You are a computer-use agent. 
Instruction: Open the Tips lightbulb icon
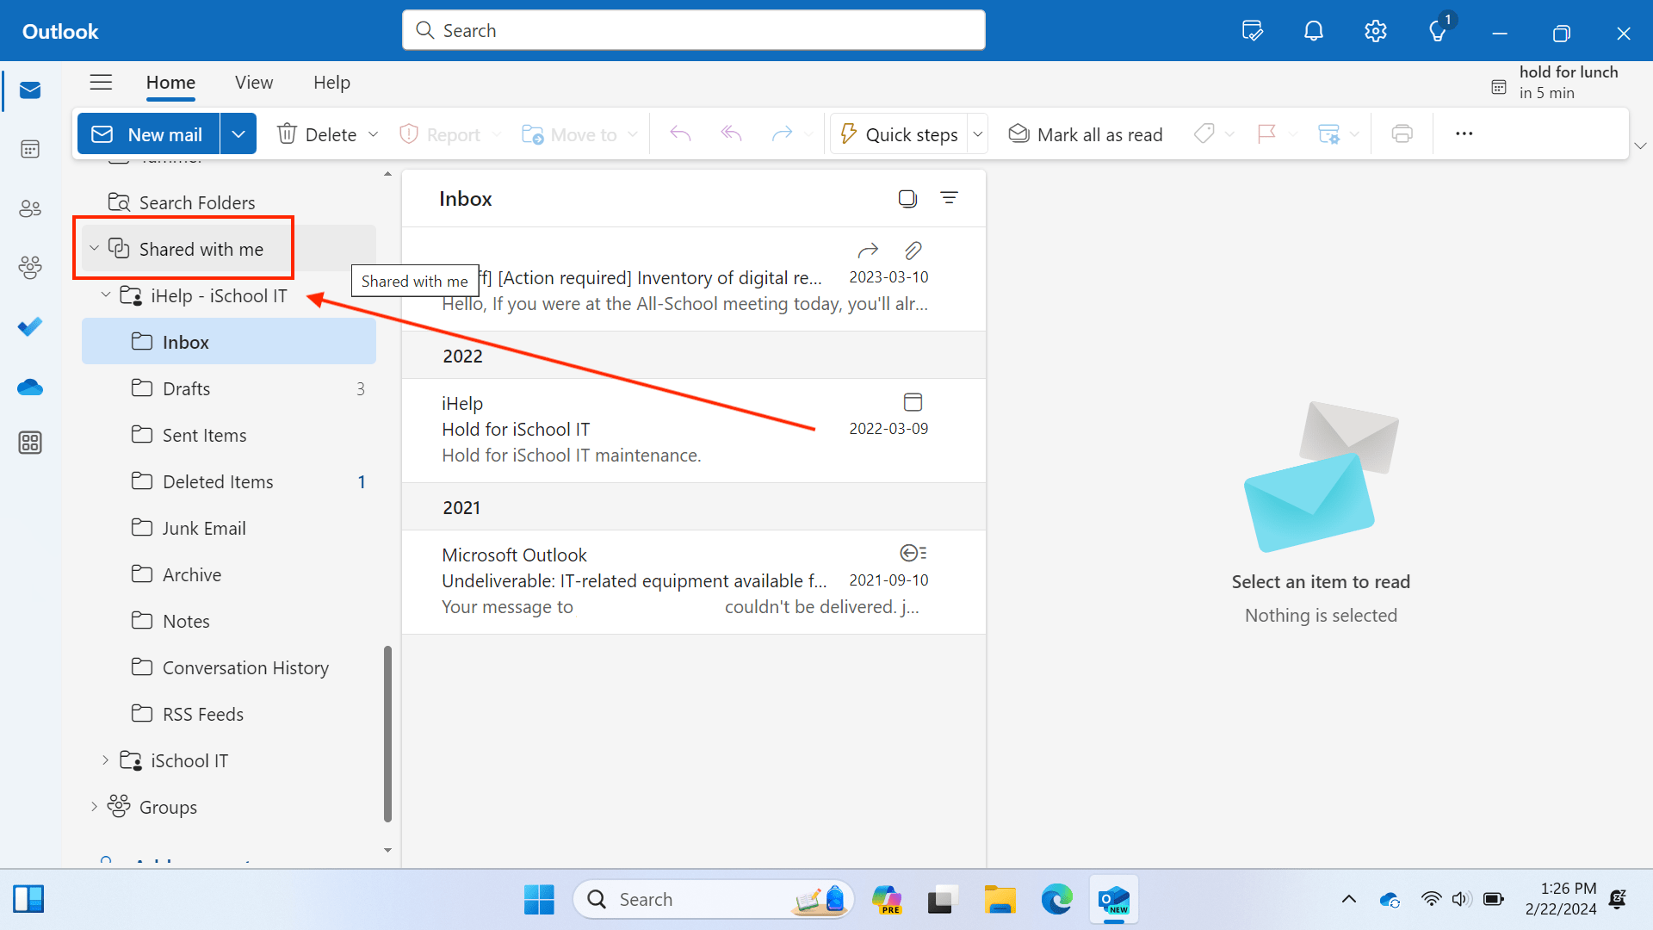point(1438,32)
